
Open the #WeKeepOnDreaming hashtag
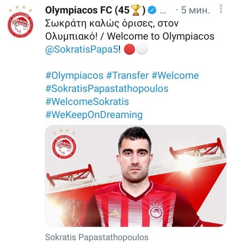(x=94, y=115)
